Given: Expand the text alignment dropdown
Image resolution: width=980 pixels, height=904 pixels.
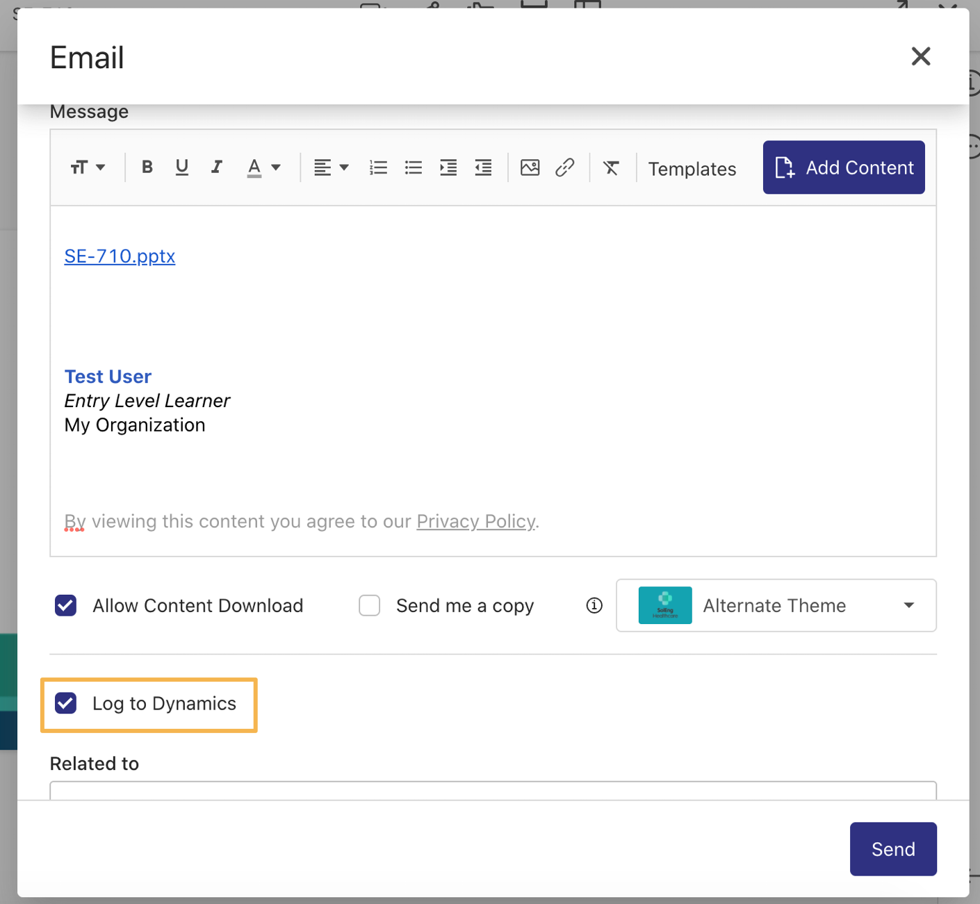Looking at the screenshot, I should (331, 167).
